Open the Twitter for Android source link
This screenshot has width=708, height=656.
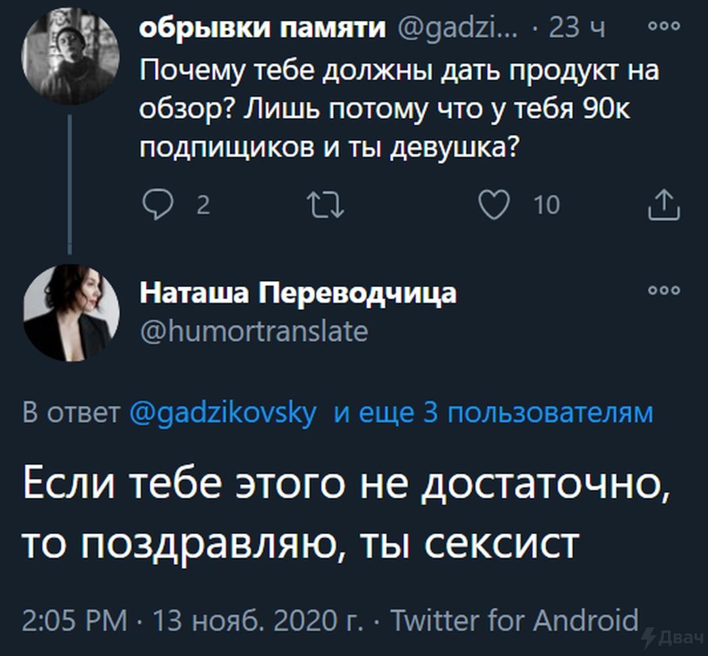click(515, 619)
